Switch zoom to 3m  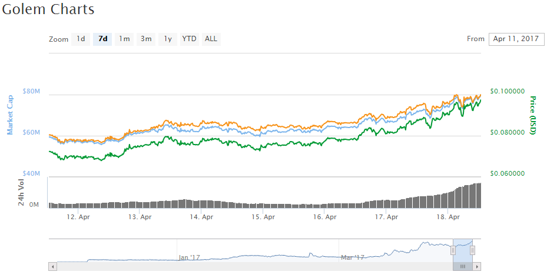tap(146, 39)
